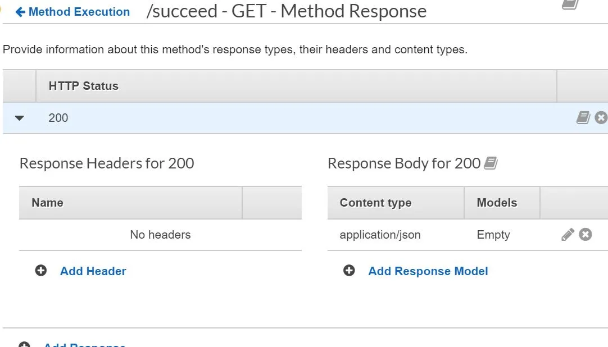608x347 pixels.
Task: Click the Empty model cell
Action: (x=493, y=235)
